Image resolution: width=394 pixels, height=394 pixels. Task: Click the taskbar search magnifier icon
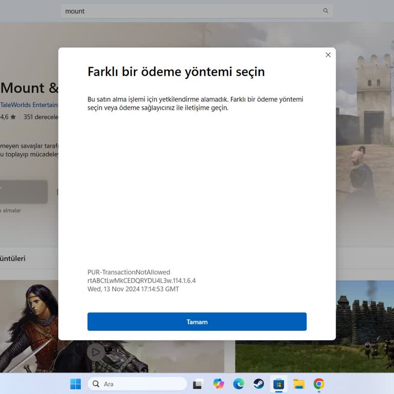click(x=96, y=384)
